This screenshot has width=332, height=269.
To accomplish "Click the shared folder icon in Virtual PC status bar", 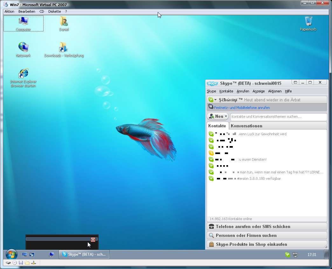I will (x=27, y=263).
